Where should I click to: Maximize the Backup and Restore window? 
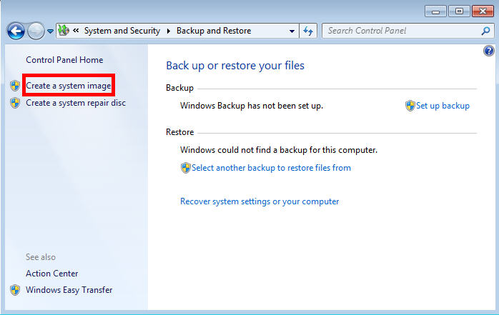[x=459, y=11]
